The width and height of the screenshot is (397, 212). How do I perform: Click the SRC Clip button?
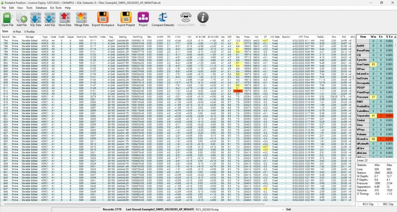388,204
